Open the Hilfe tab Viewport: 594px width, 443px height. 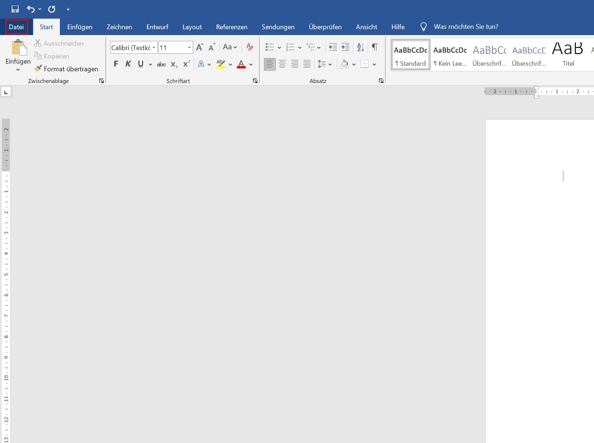[x=398, y=27]
